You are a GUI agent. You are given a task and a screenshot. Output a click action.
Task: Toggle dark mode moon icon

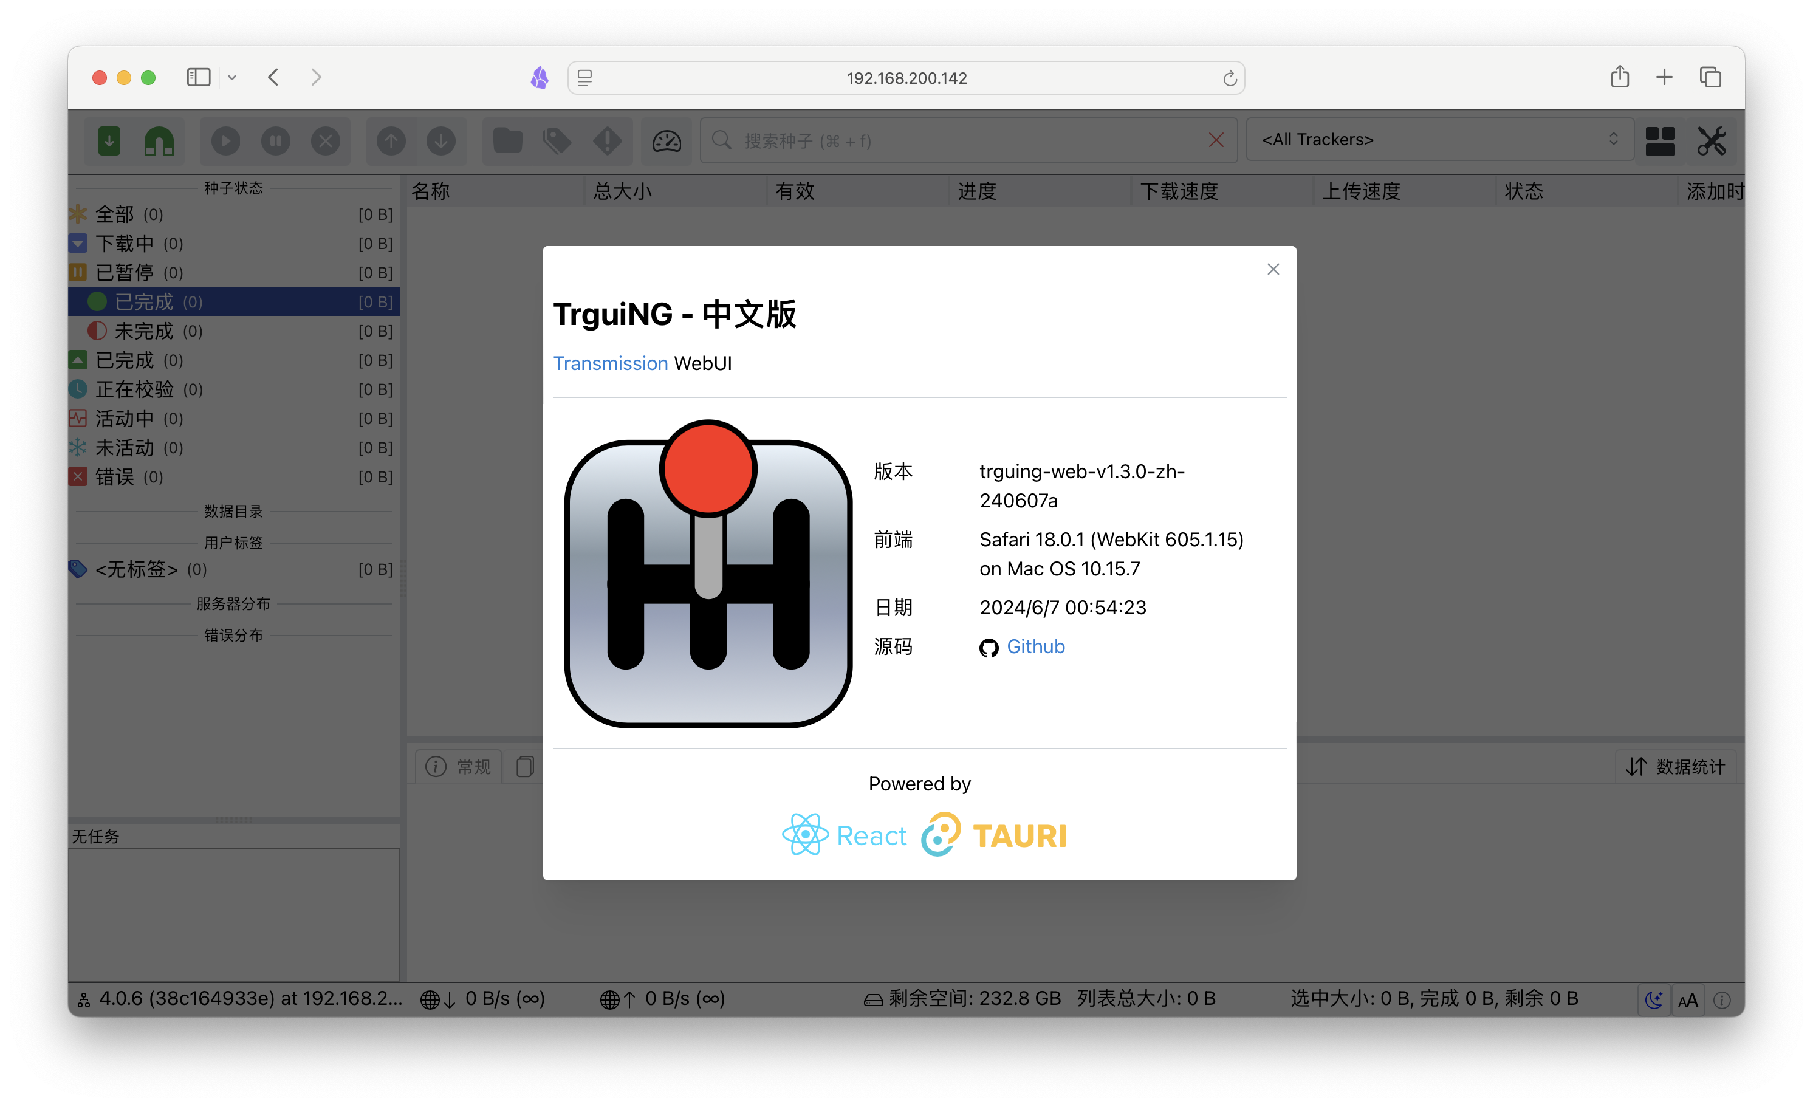pyautogui.click(x=1653, y=999)
